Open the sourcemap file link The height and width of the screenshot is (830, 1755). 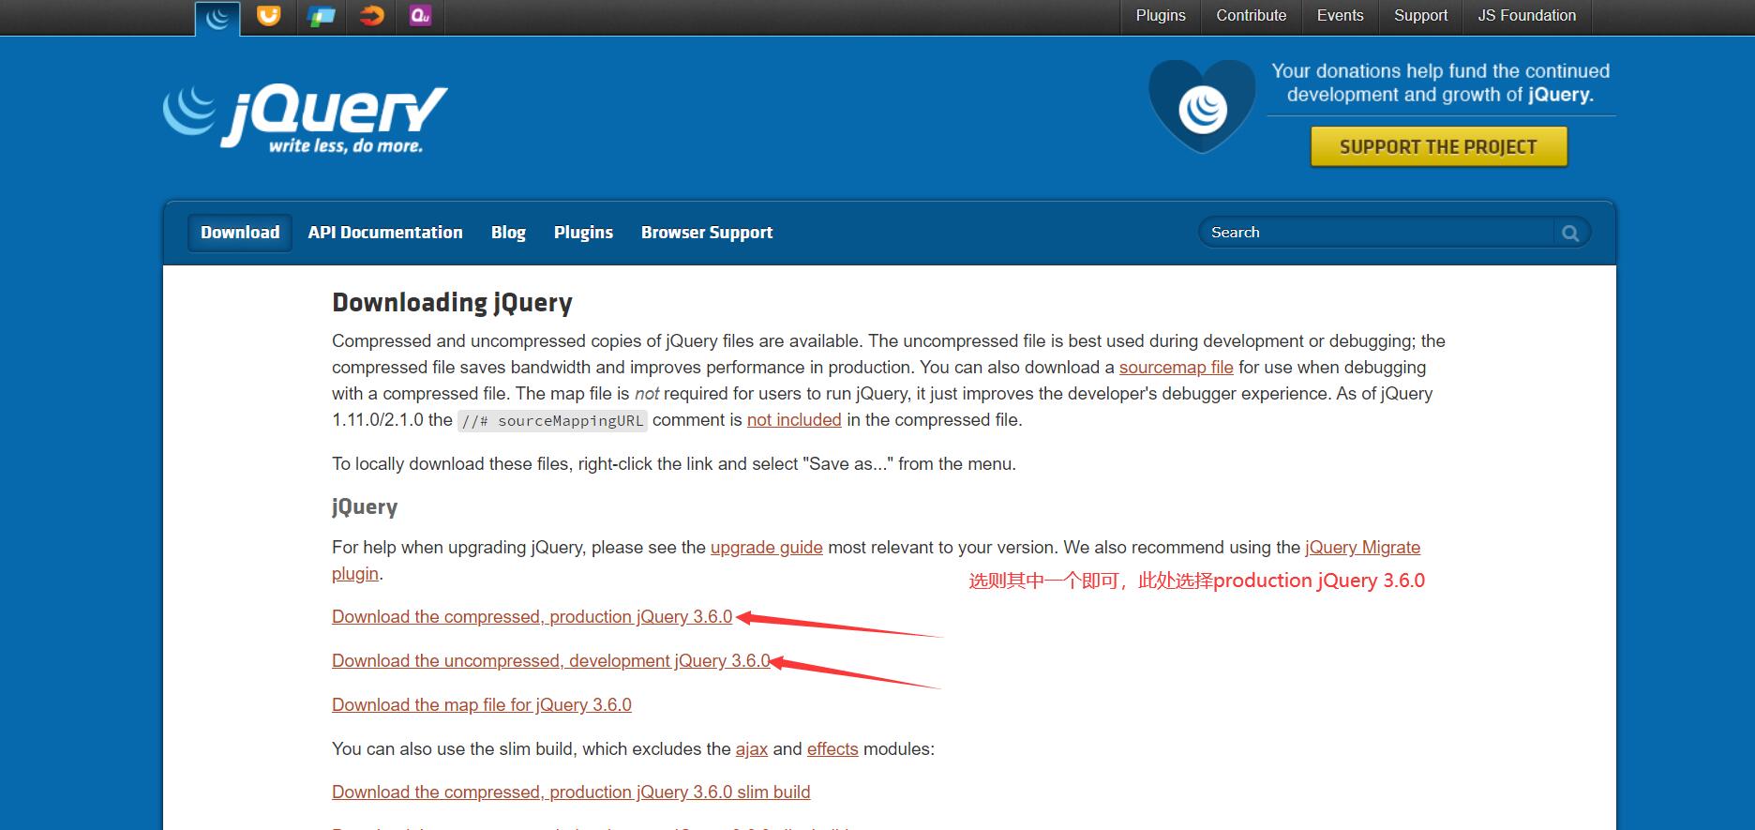click(1176, 368)
